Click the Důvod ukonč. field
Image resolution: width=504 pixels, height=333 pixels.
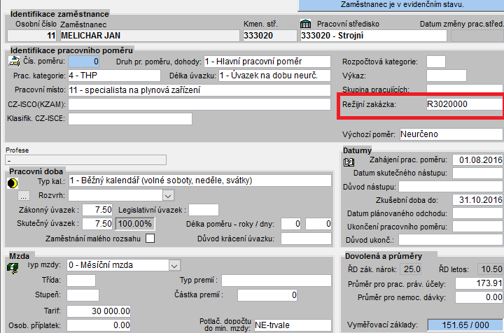(x=451, y=240)
